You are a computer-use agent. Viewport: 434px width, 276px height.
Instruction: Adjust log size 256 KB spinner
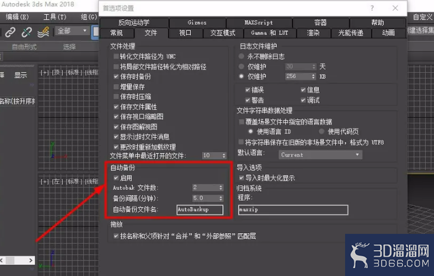click(314, 76)
